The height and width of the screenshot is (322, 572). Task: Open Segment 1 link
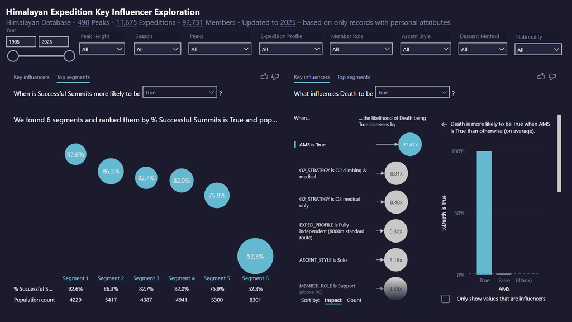pos(75,278)
